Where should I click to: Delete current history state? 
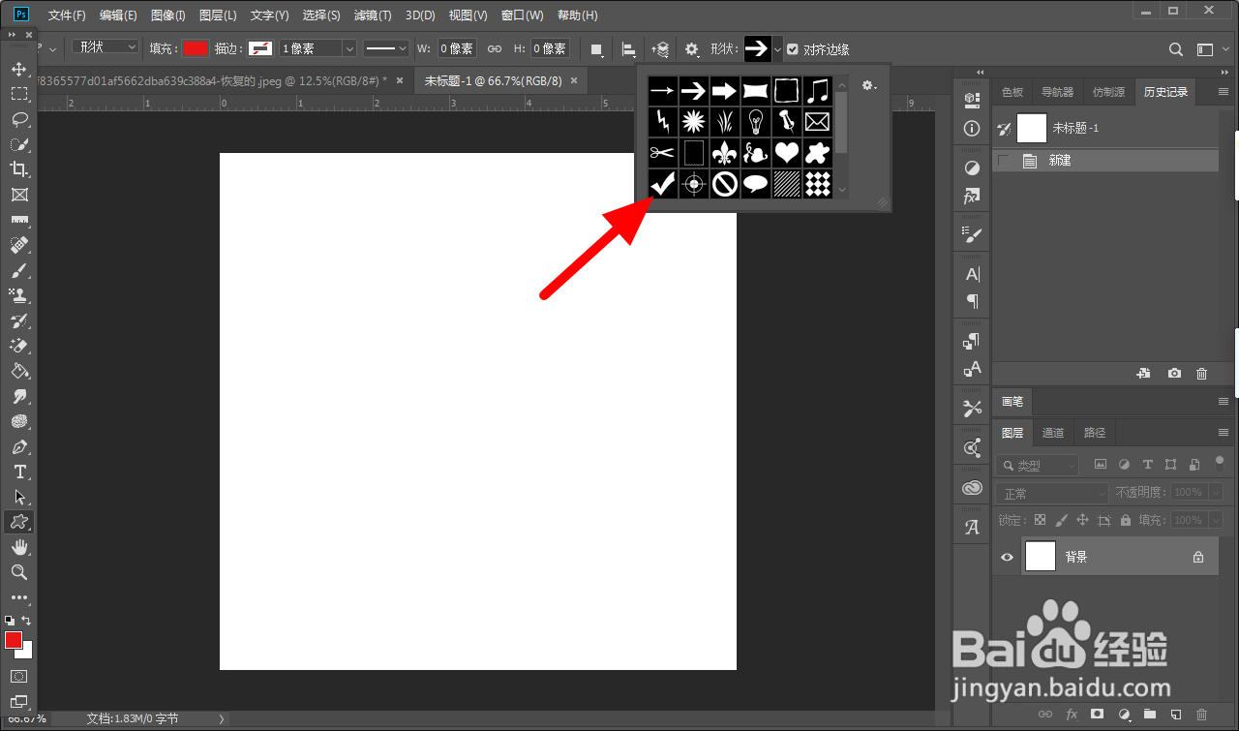click(x=1201, y=373)
